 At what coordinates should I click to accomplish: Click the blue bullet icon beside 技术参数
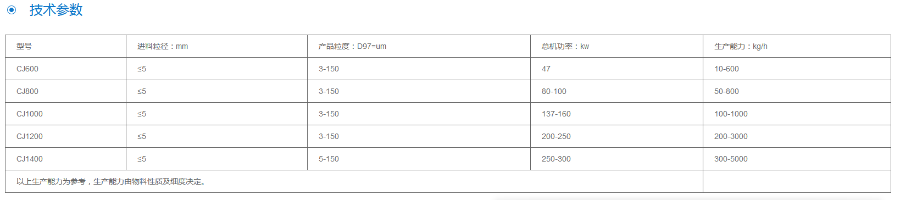pyautogui.click(x=12, y=10)
